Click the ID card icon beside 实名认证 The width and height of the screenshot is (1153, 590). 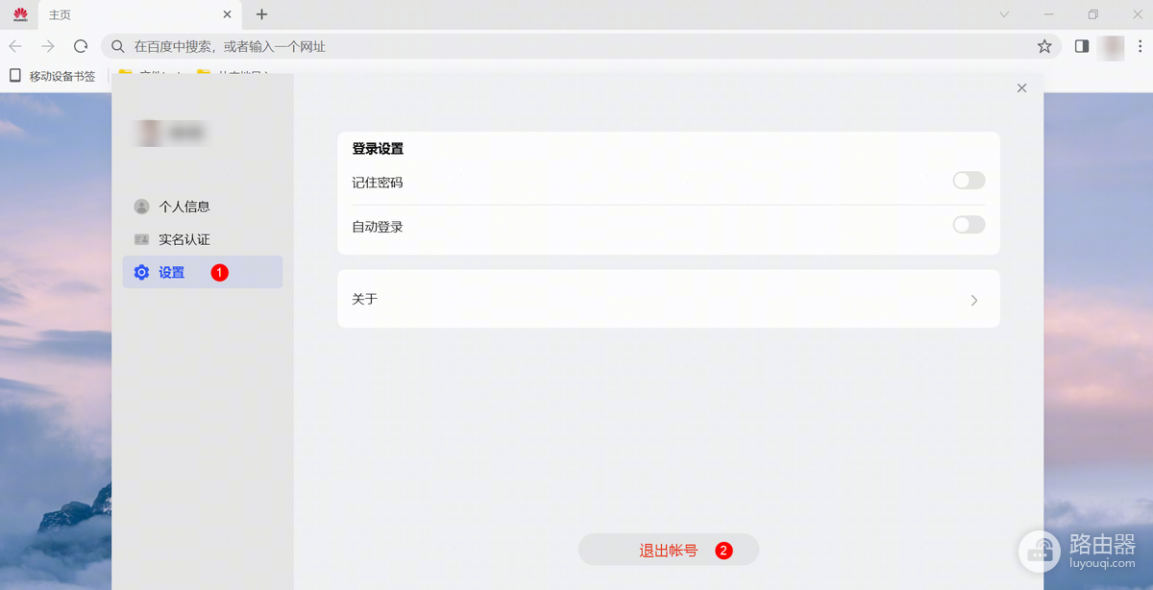point(142,239)
